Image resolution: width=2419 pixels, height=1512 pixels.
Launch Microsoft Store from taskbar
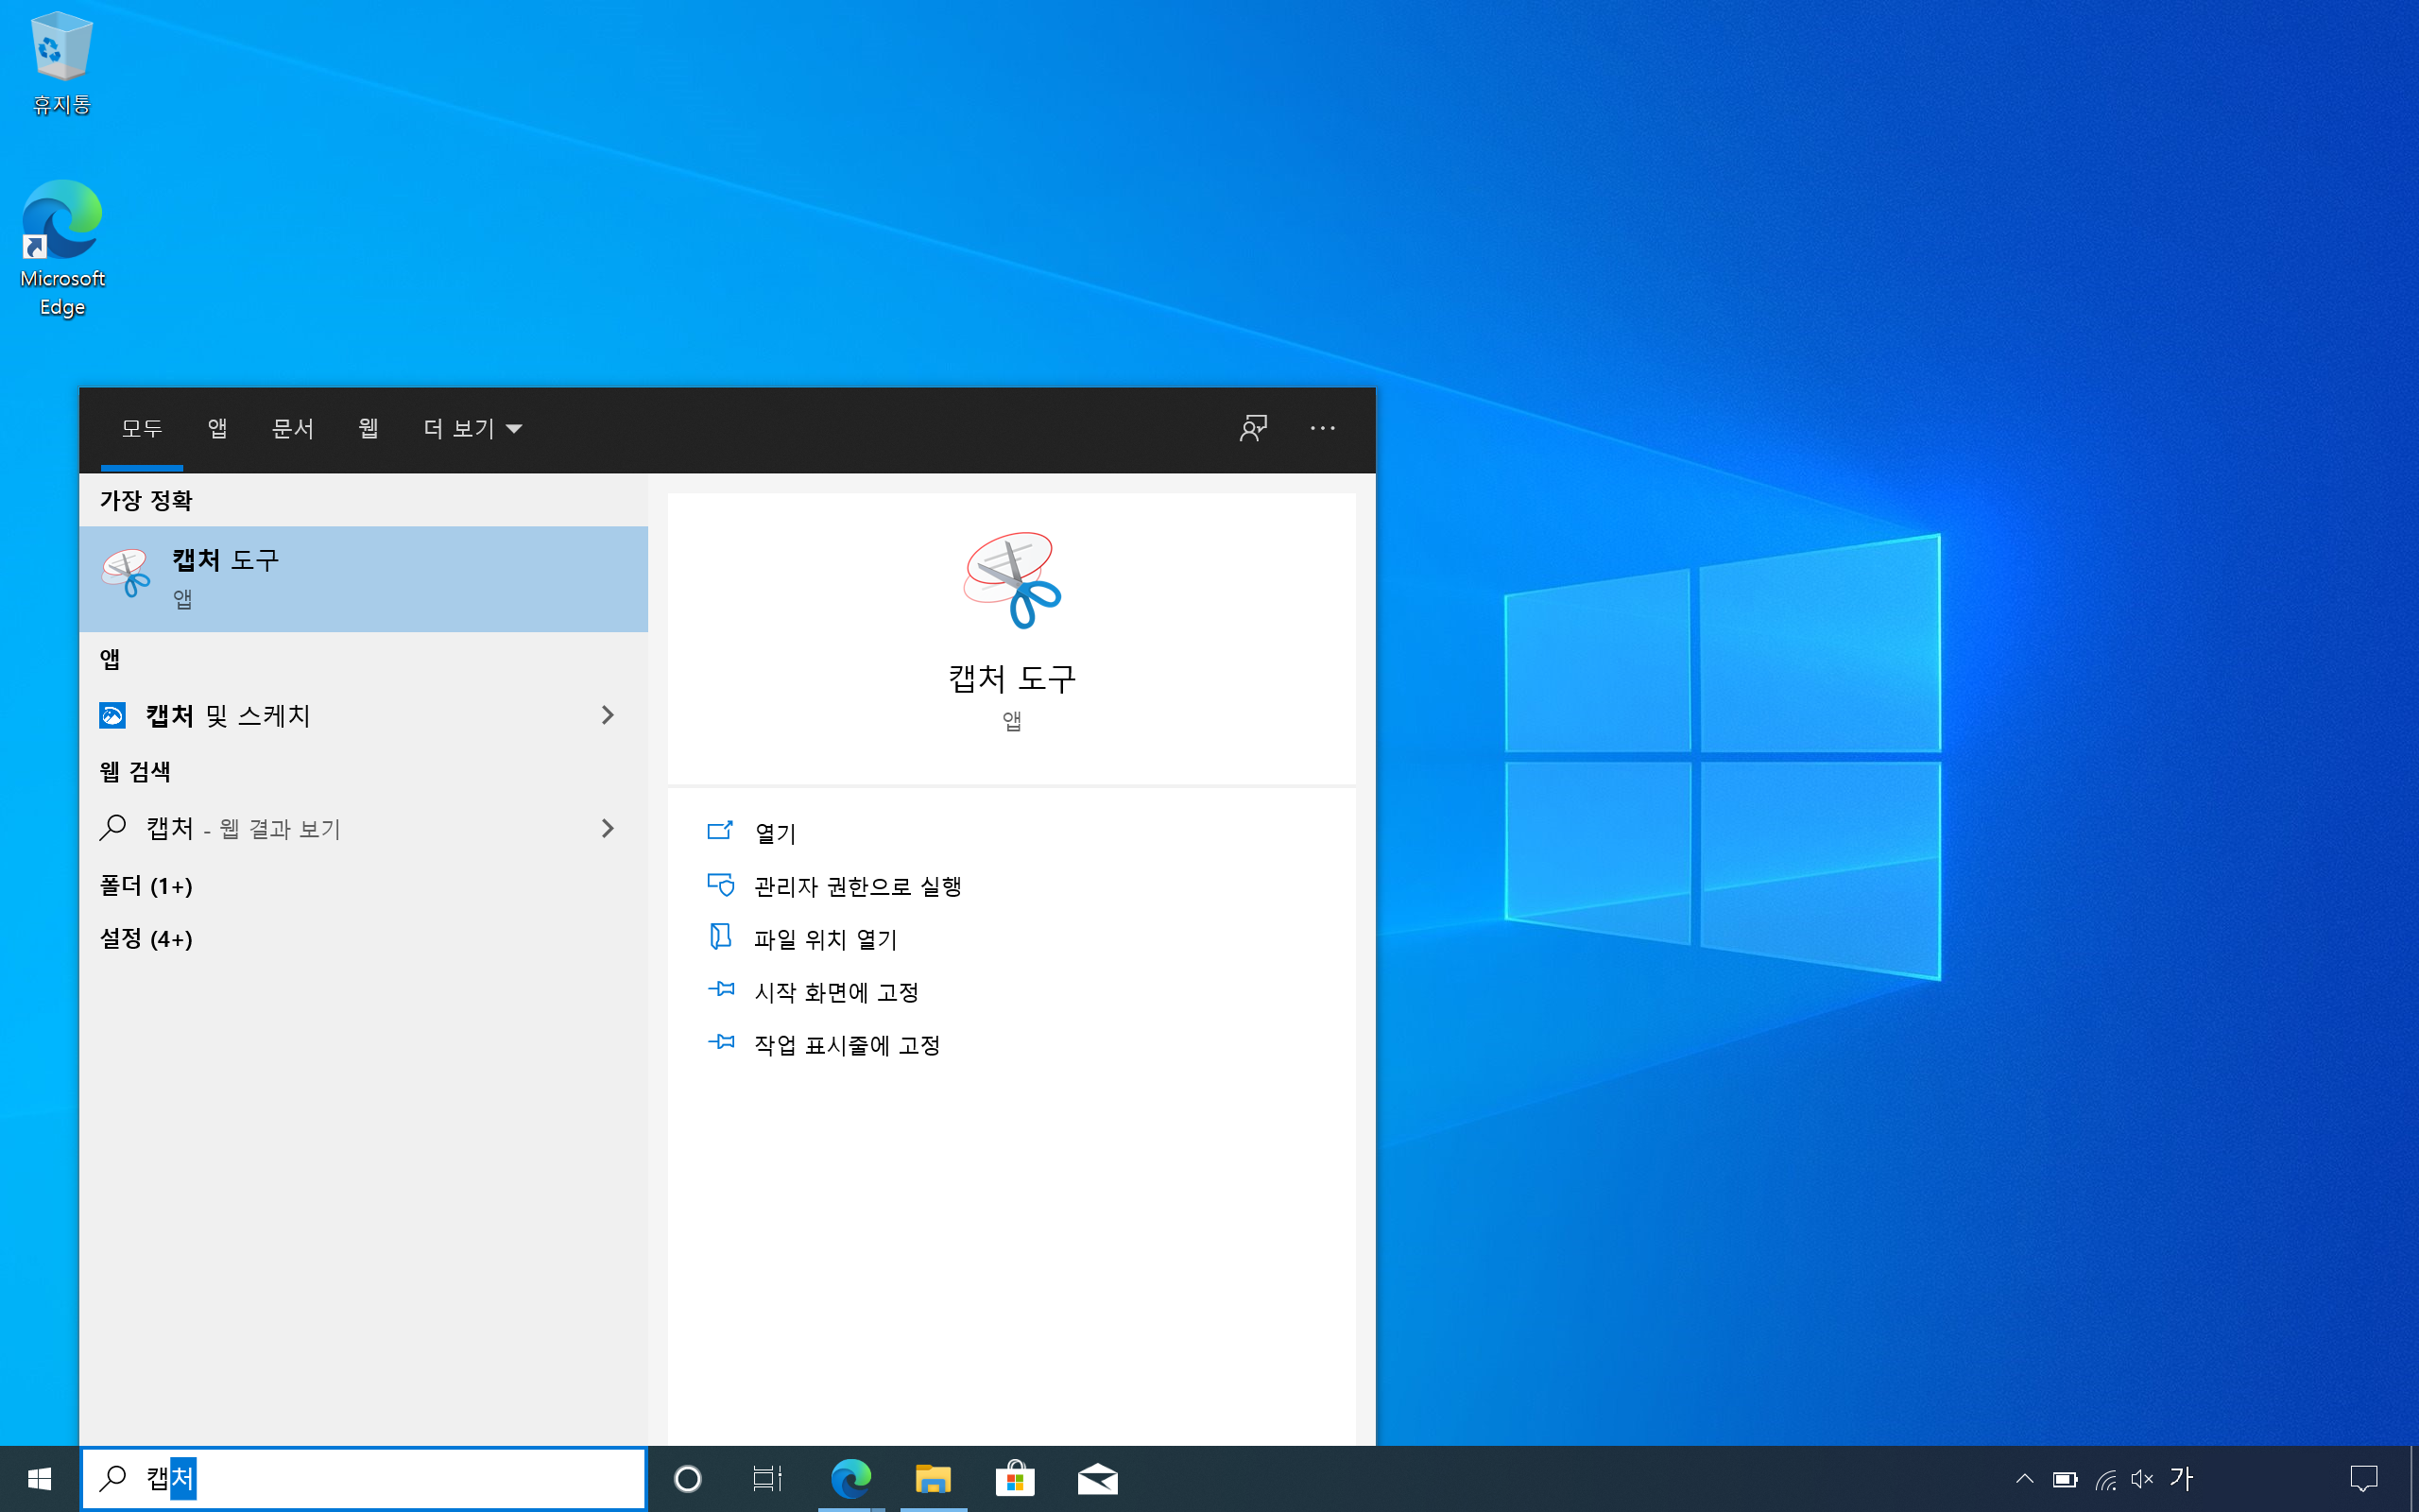pyautogui.click(x=1015, y=1478)
